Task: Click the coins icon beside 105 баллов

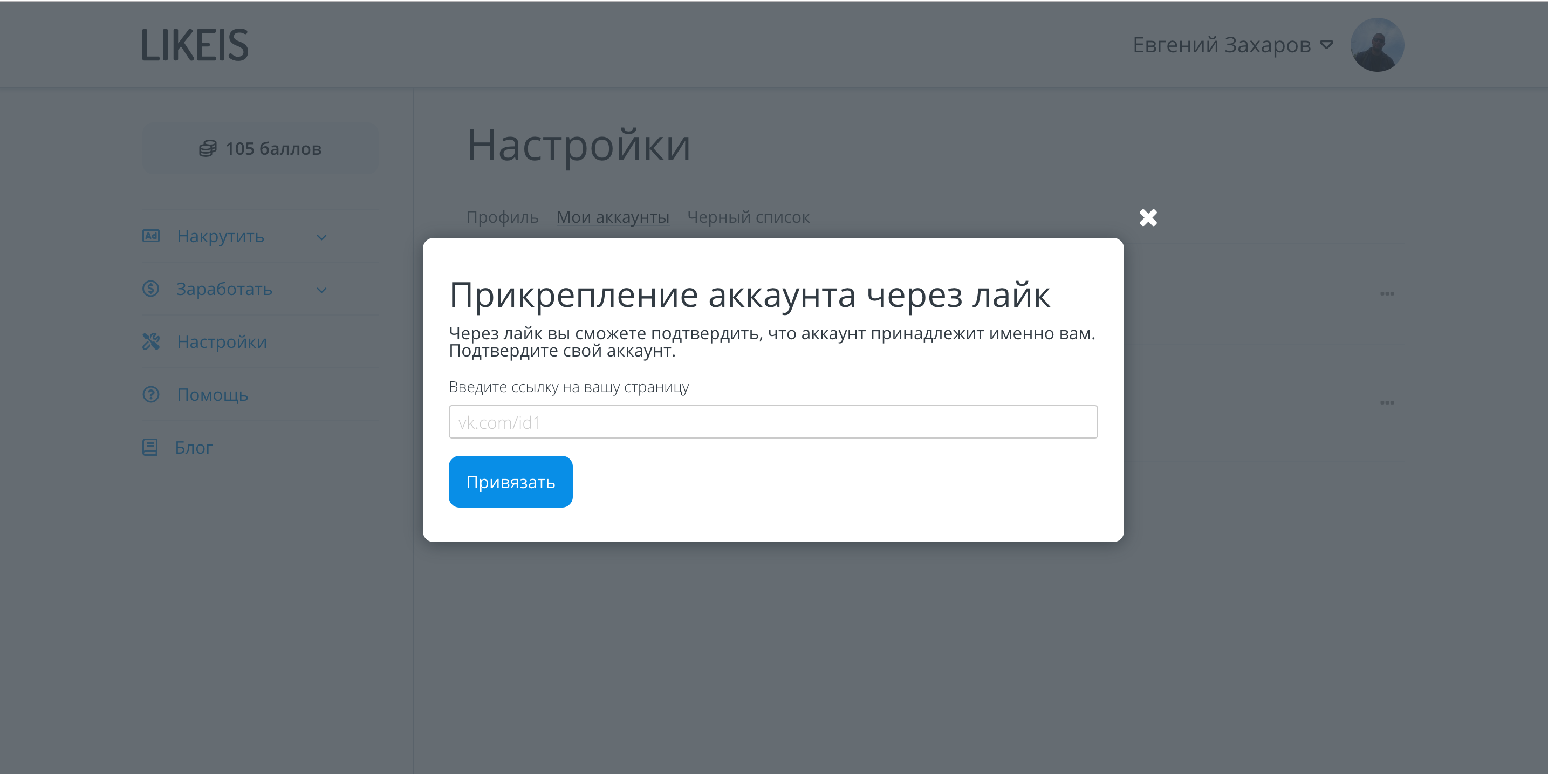Action: coord(207,148)
